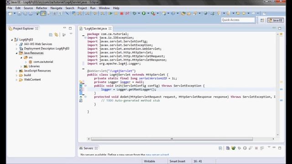Maximize the editor area
Image resolution: width=292 pixels, height=164 pixels.
pos(280,28)
